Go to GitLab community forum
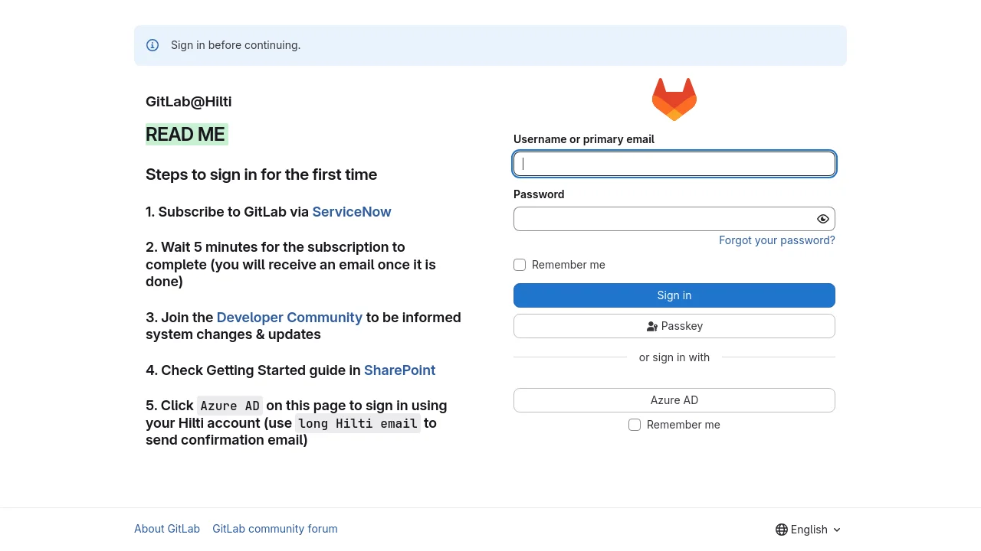 tap(275, 529)
